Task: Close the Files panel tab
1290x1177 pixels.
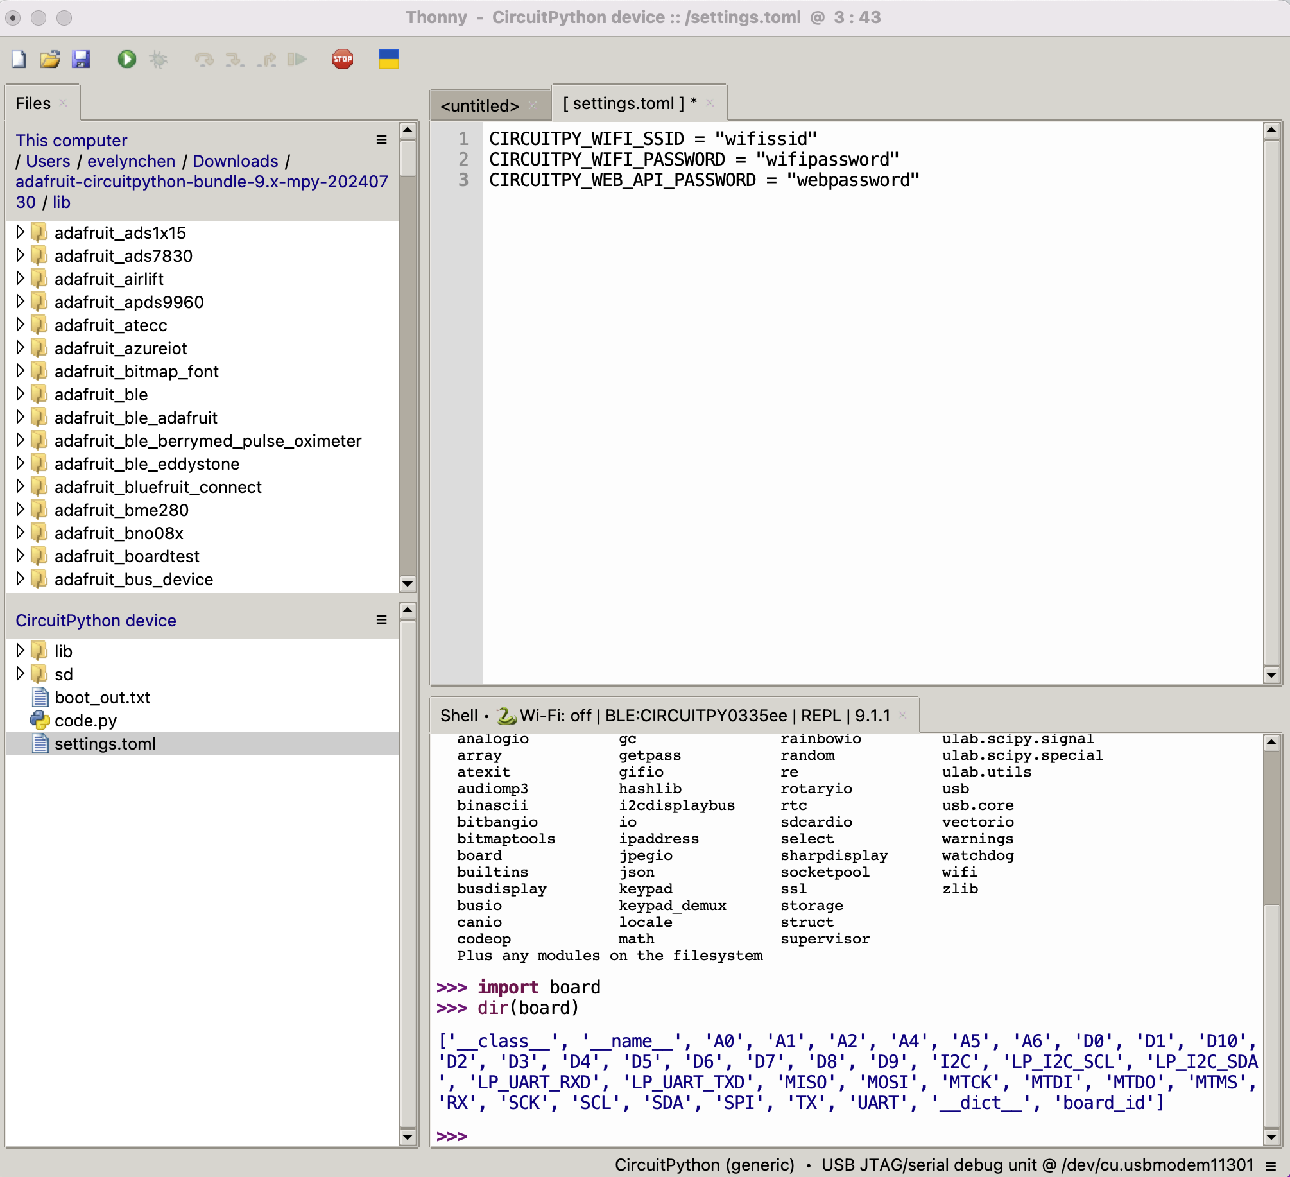Action: click(63, 103)
